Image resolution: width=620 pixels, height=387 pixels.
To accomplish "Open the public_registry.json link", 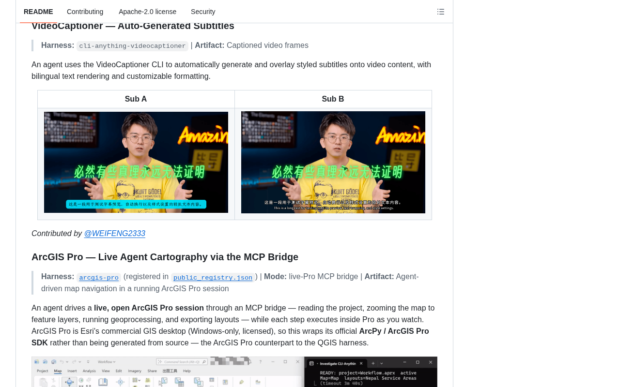I will [213, 278].
